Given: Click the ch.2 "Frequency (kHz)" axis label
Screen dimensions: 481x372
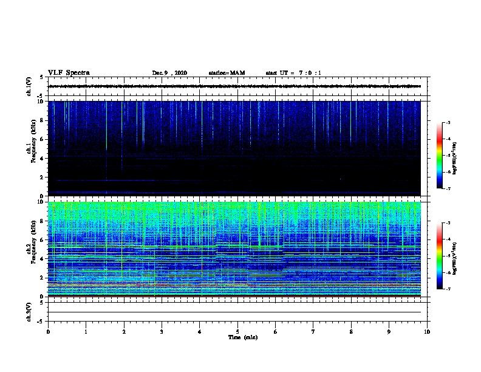Looking at the screenshot, I should point(34,241).
